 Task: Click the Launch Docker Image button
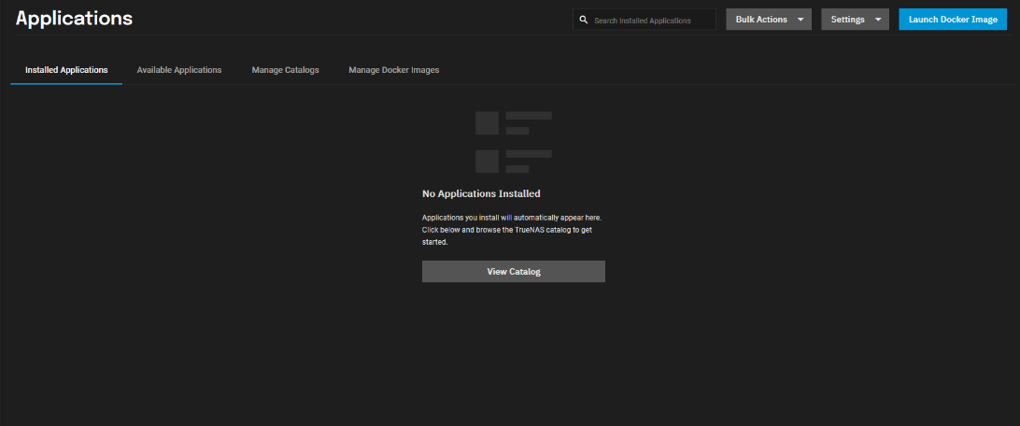coord(953,20)
